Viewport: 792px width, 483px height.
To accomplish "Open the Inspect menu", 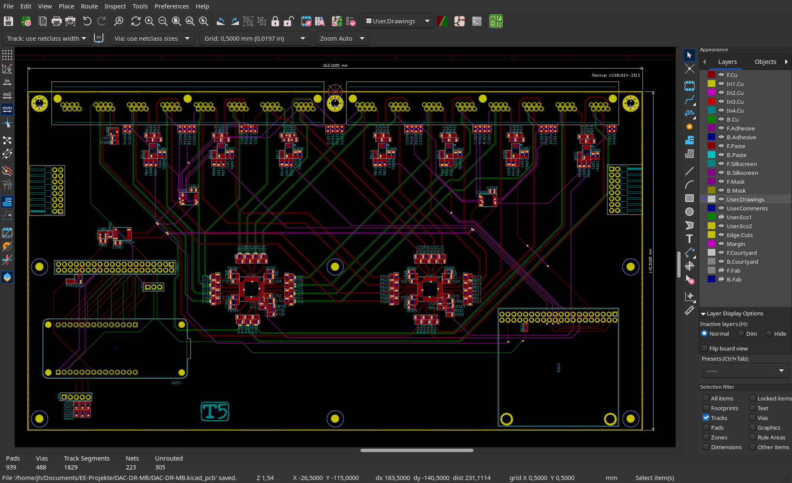I will (115, 6).
